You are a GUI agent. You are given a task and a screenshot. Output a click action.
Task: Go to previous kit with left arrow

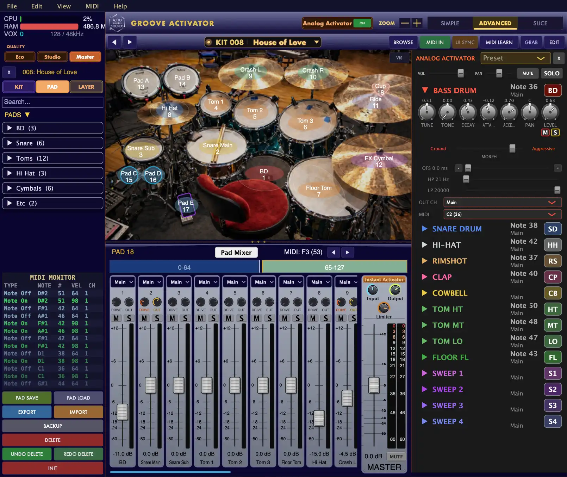coord(114,42)
